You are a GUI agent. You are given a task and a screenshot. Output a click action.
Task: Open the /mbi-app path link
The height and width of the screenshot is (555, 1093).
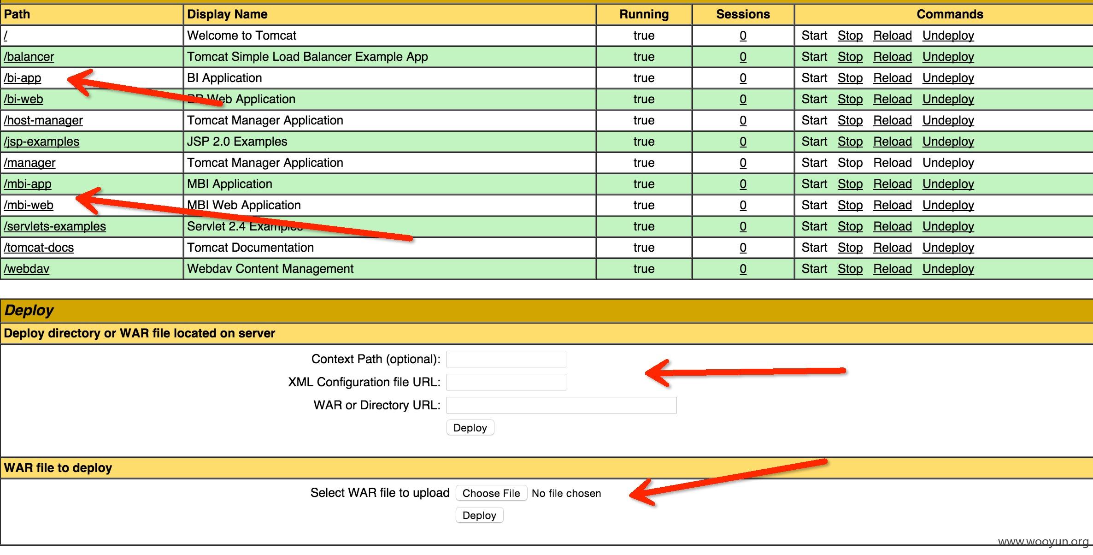pos(28,184)
